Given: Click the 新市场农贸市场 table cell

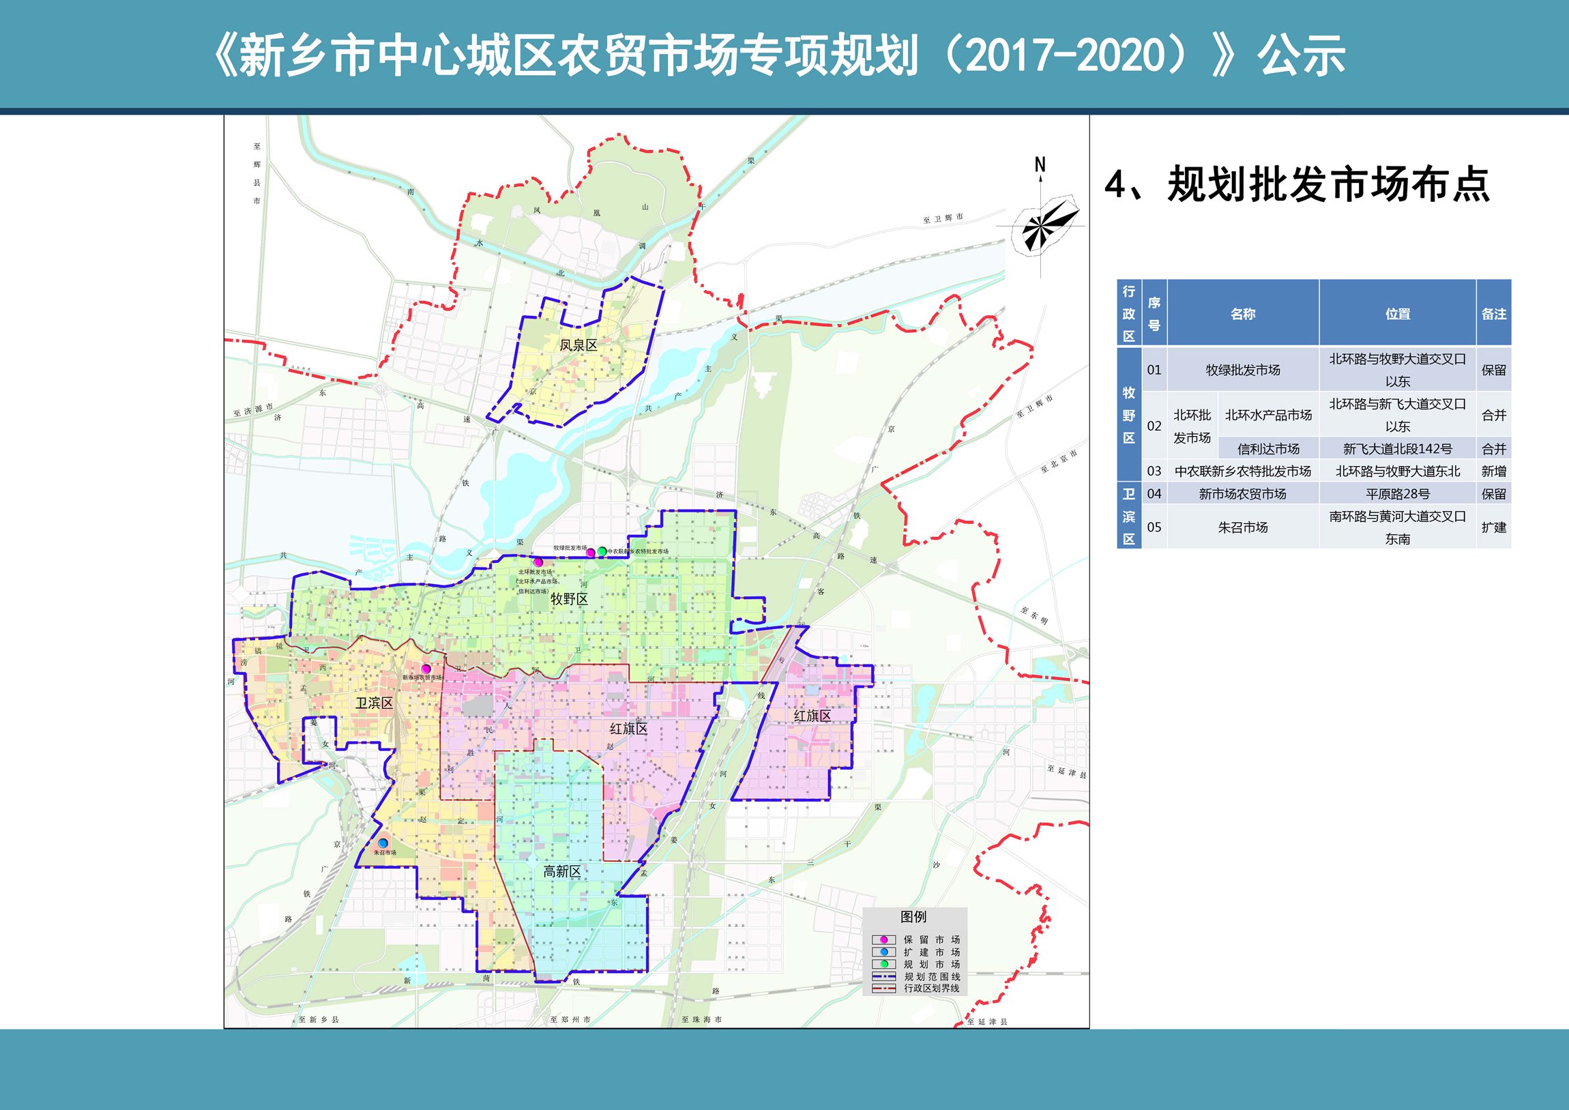Looking at the screenshot, I should pos(1243,493).
